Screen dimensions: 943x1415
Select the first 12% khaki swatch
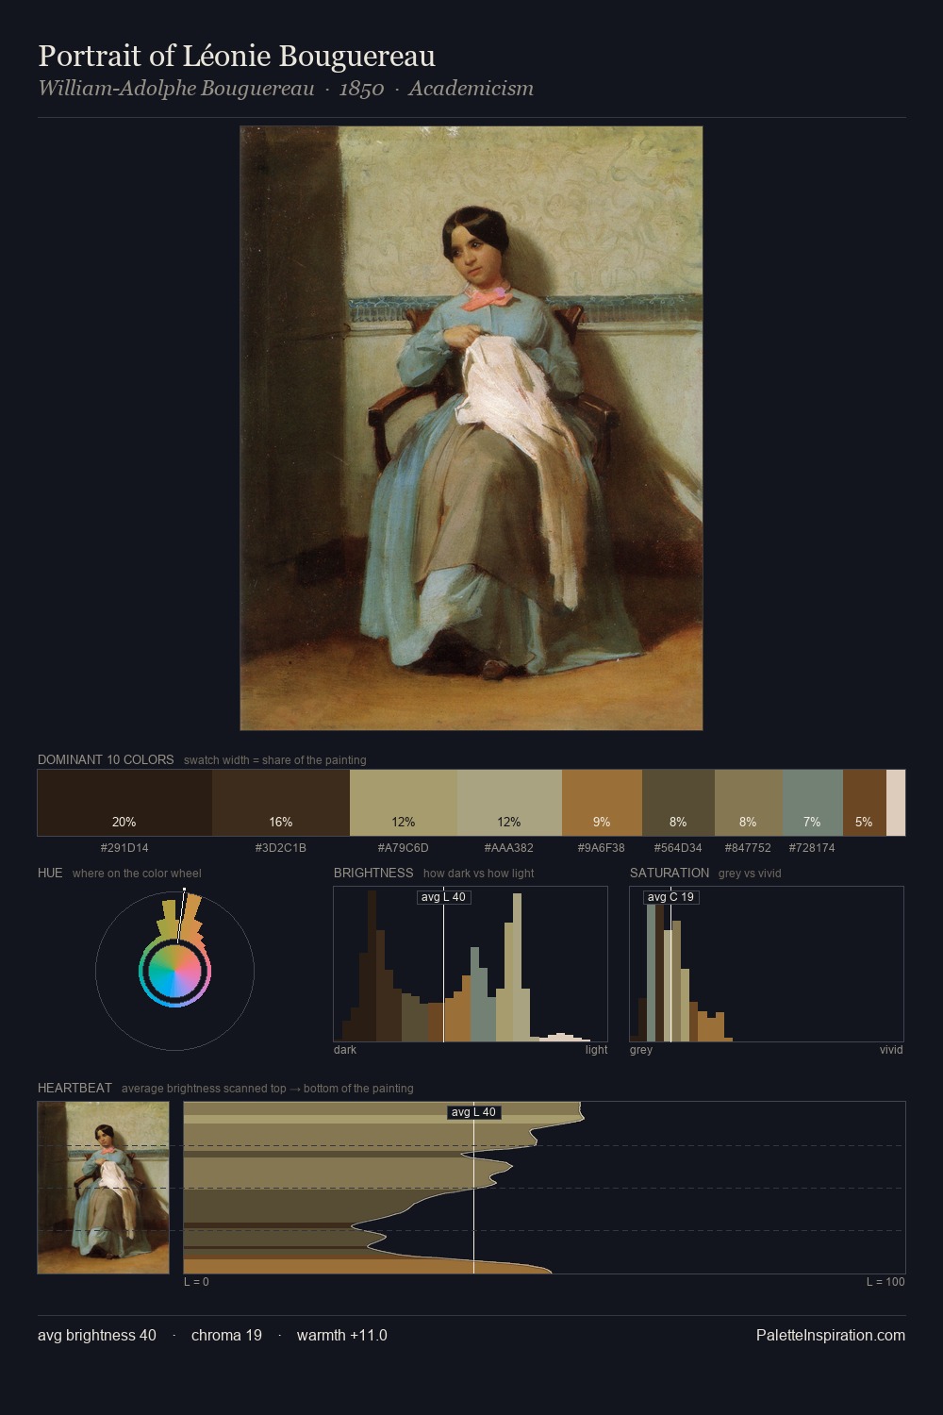tap(404, 803)
